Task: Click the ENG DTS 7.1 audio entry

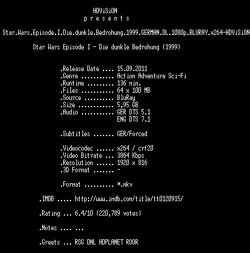Action: pyautogui.click(x=134, y=119)
